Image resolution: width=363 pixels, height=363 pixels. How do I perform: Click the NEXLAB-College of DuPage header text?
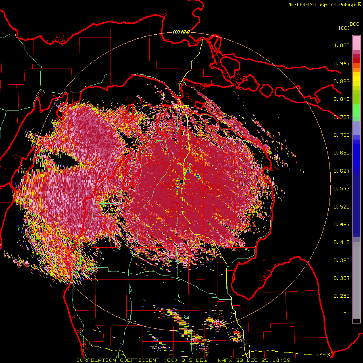(322, 4)
